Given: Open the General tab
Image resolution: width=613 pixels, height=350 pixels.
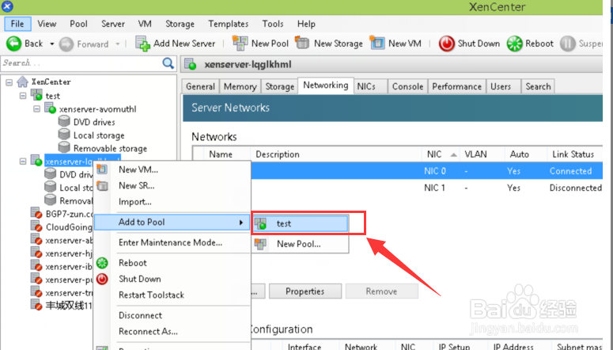Looking at the screenshot, I should (x=201, y=86).
